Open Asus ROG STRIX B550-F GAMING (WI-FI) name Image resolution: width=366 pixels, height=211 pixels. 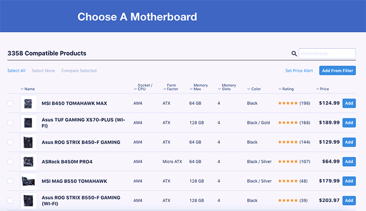(x=81, y=200)
